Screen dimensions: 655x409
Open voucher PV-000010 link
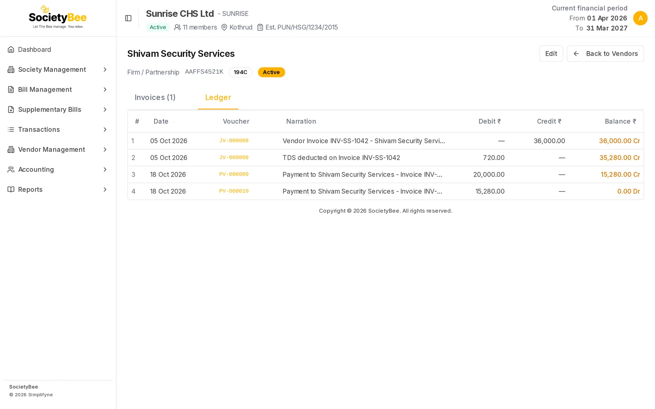234,191
